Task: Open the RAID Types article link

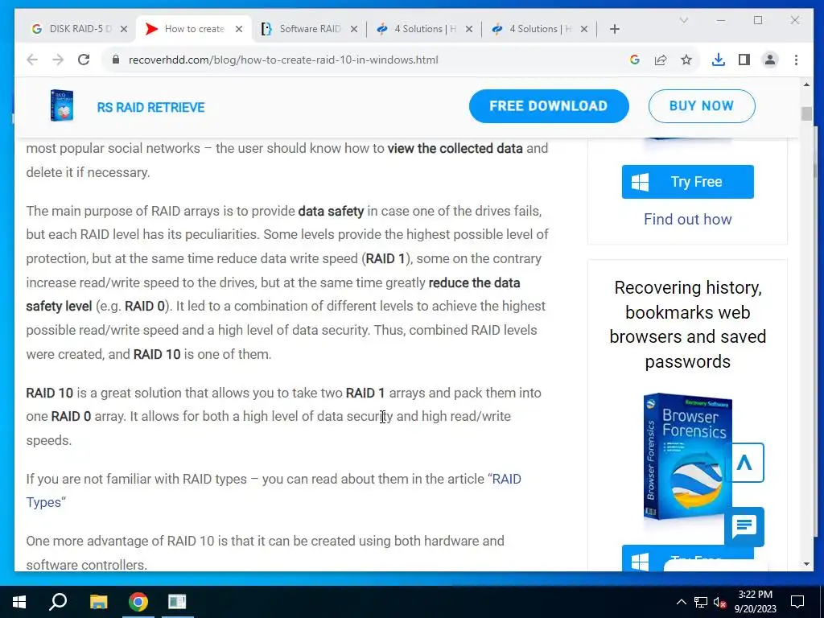Action: tap(274, 490)
